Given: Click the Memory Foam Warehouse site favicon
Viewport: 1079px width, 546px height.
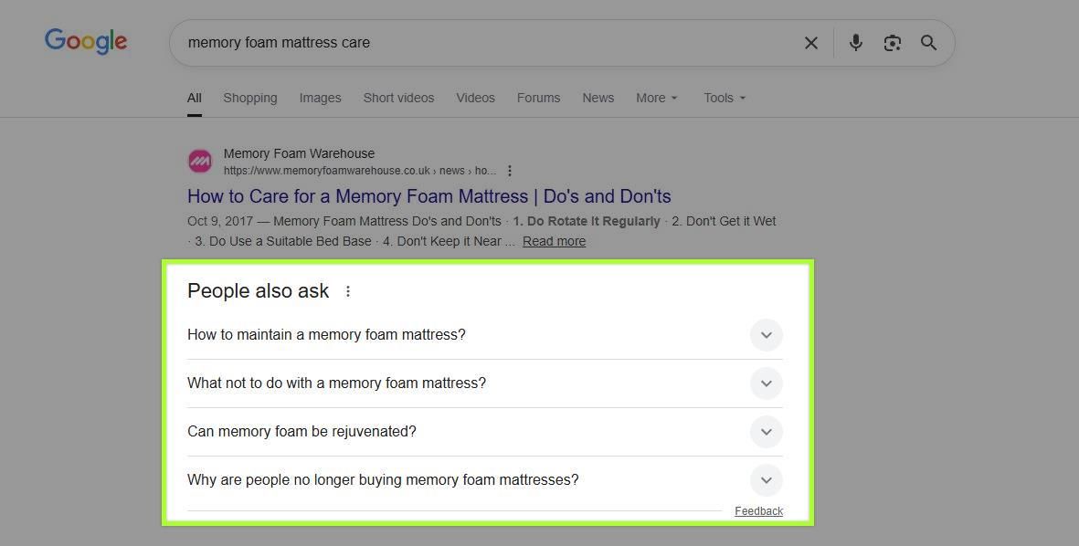Looking at the screenshot, I should click(200, 162).
